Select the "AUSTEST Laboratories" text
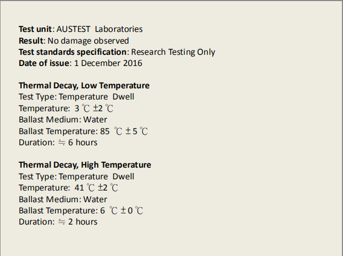The image size is (343, 256). coord(100,29)
